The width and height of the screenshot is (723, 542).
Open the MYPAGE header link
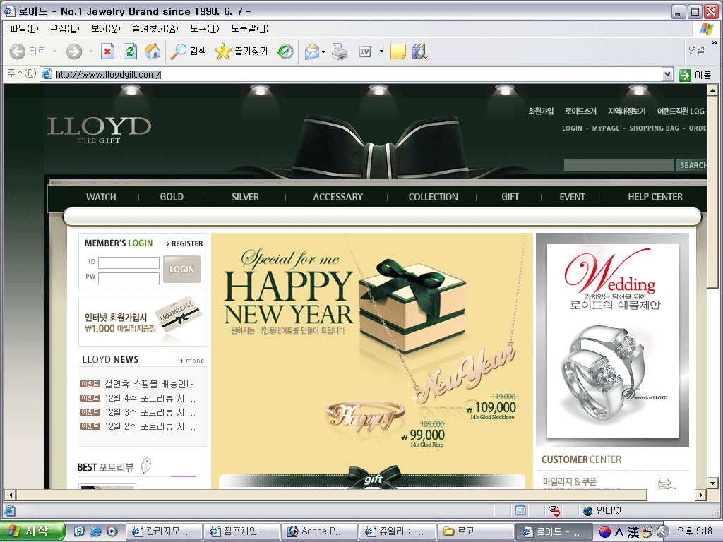coord(606,128)
